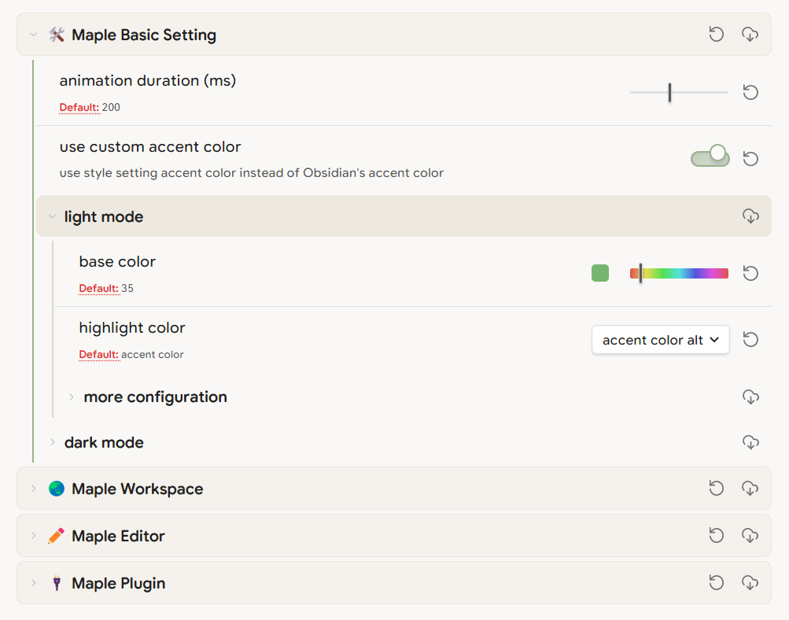
Task: Expand the Maple Editor chevron
Action: coord(33,536)
